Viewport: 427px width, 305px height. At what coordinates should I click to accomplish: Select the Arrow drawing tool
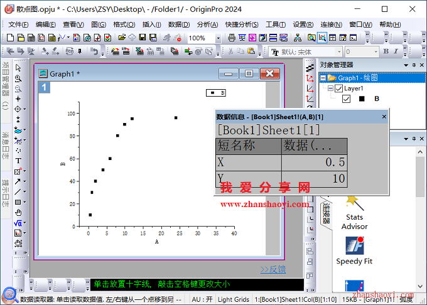click(x=18, y=181)
